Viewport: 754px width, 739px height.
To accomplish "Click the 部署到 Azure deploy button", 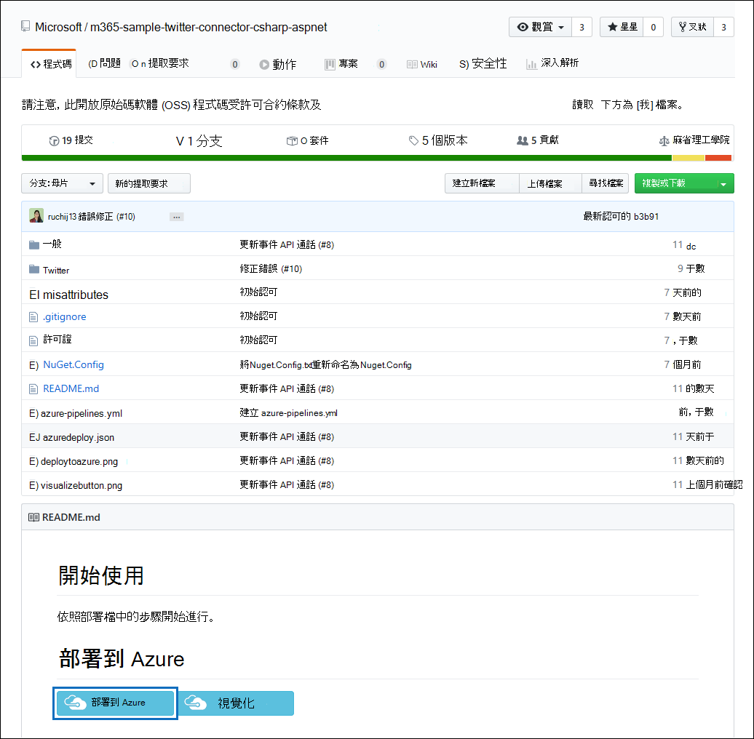I will [x=114, y=703].
